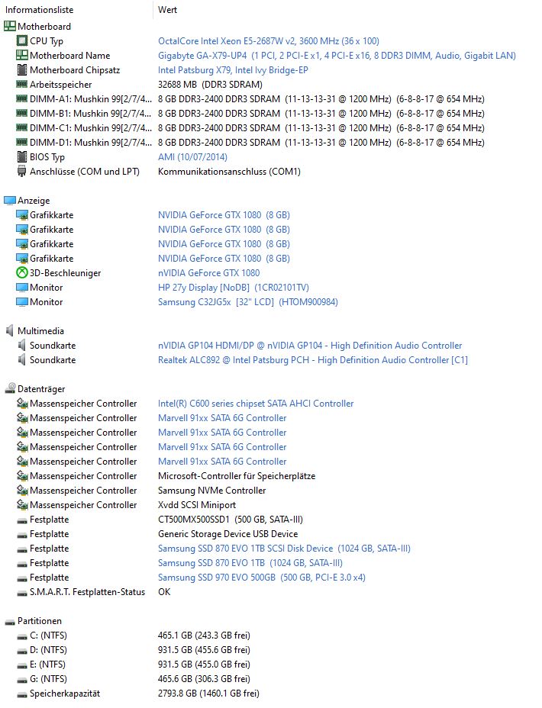Viewport: 542px width, 708px height.
Task: Click the Motherboard Name row icon
Action: 21,55
